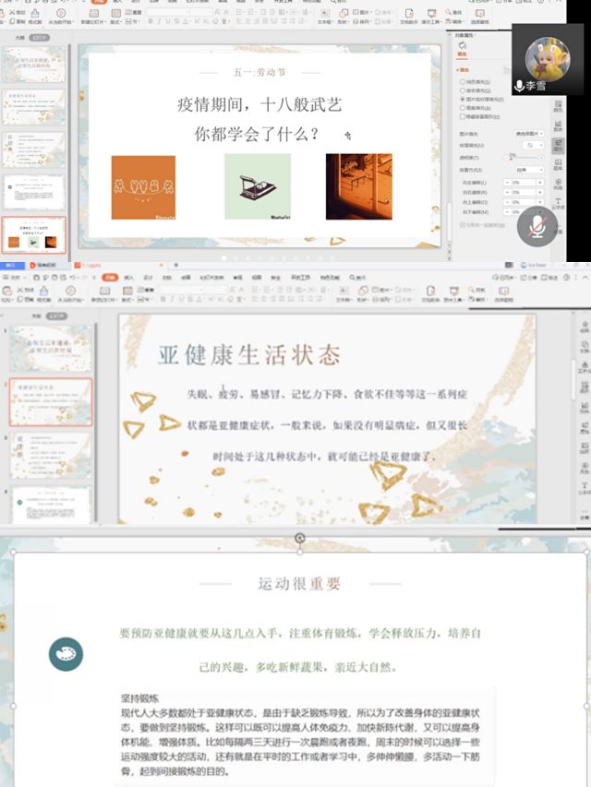Open the picture fill source dropdown
Screen dimensions: 591x787
pos(529,134)
